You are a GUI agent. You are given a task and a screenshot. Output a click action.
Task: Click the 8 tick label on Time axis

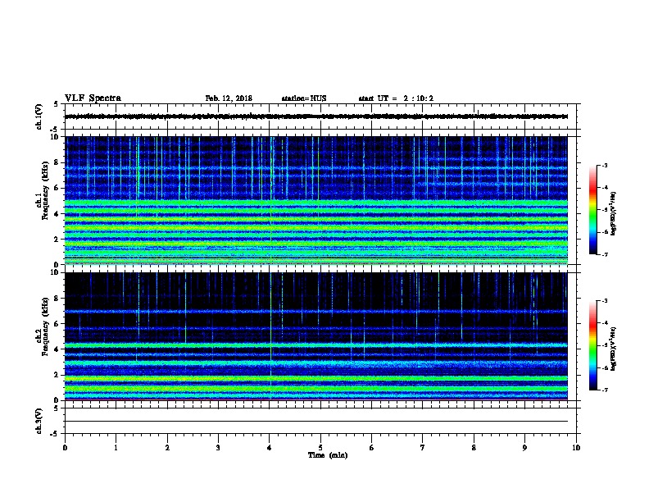click(474, 448)
